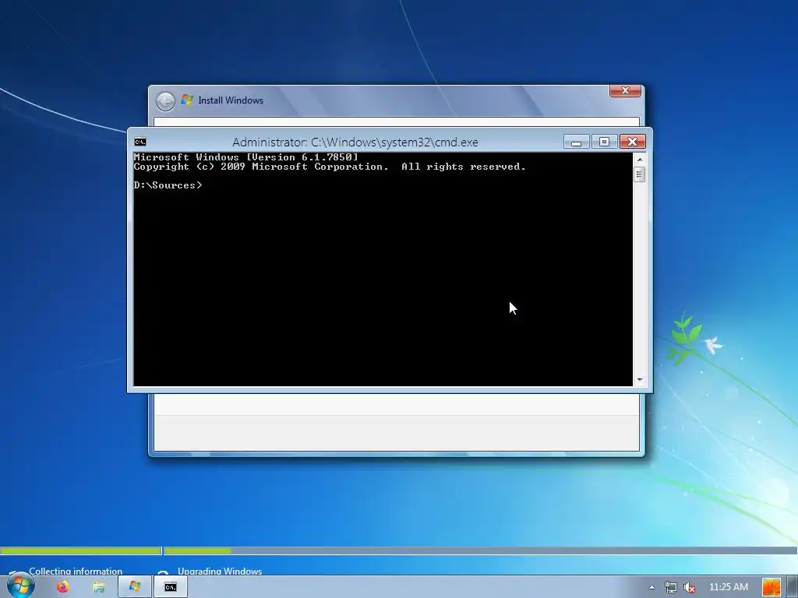Click the Show desktop button

tap(793, 587)
